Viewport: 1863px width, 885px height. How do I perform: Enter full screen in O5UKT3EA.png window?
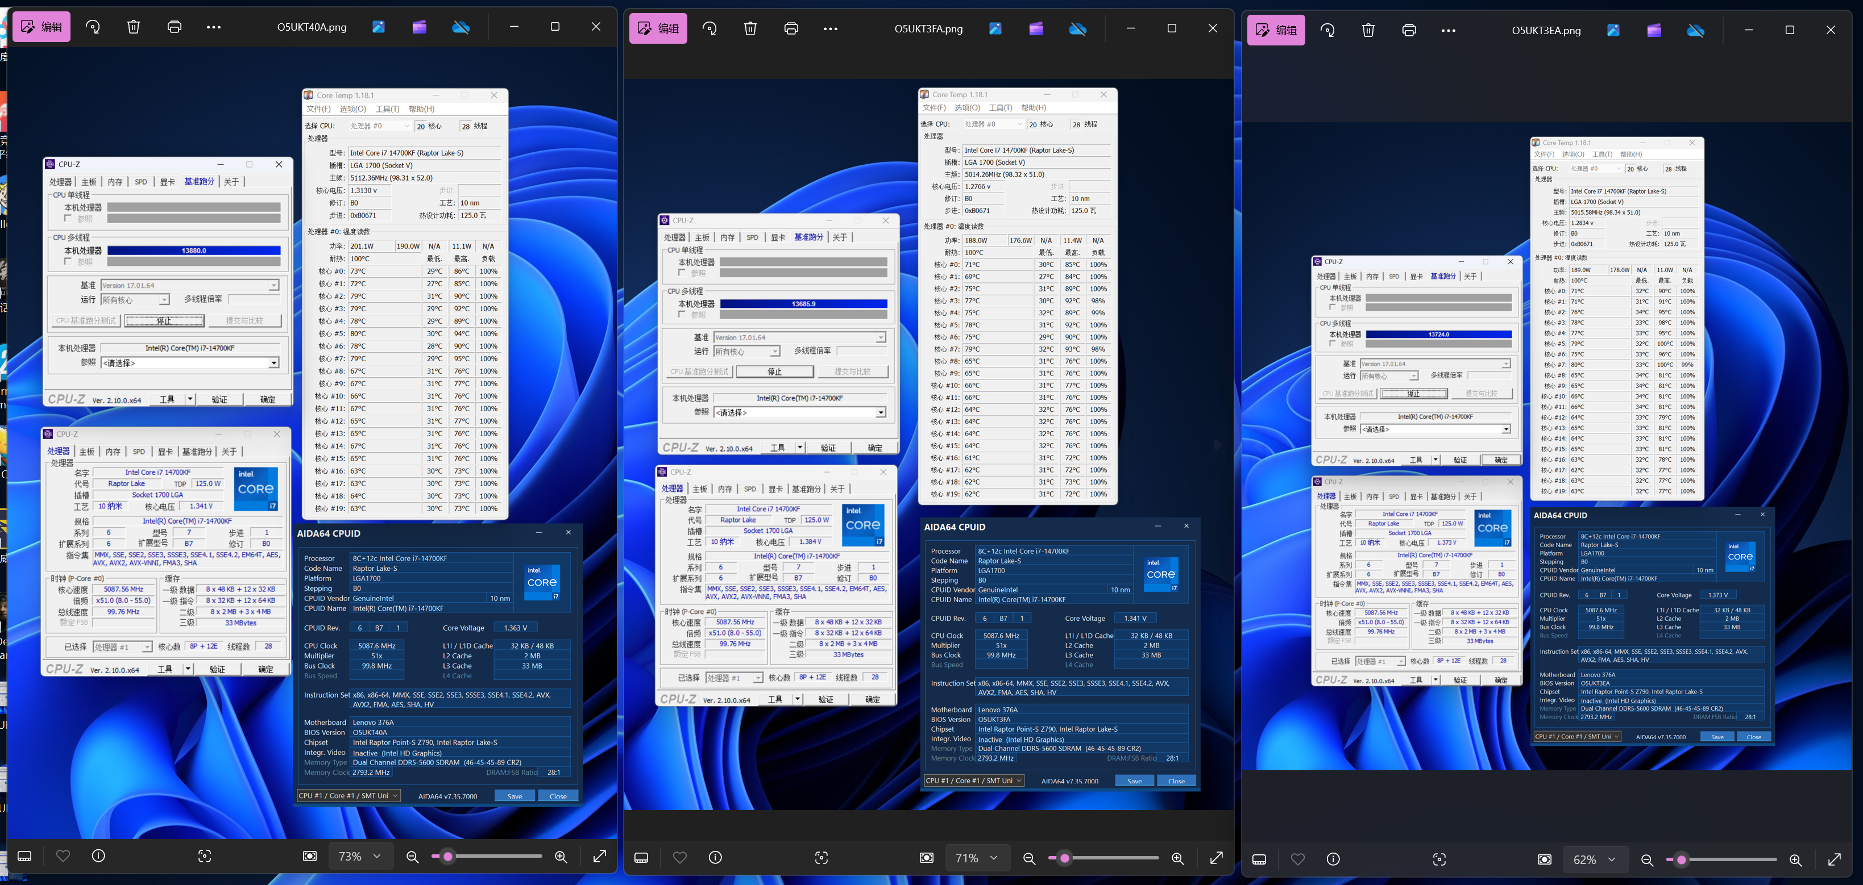(x=1834, y=859)
